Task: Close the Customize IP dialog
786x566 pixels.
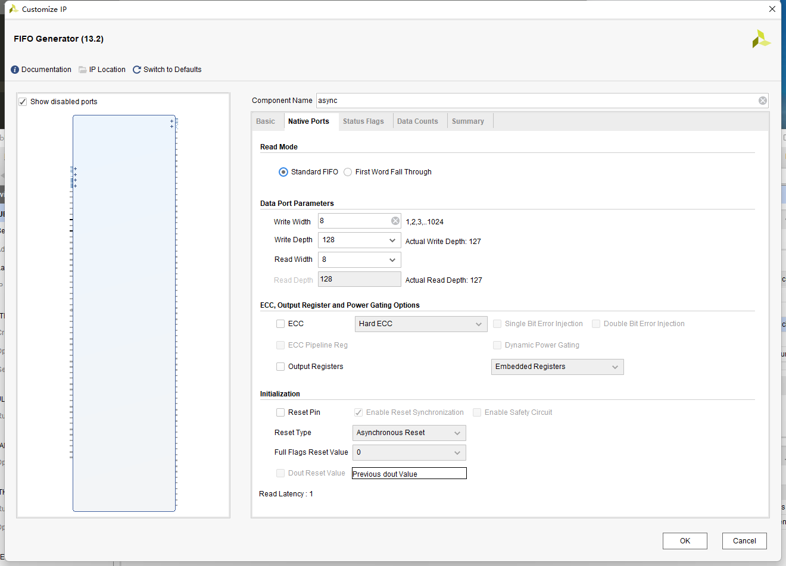Action: click(772, 9)
